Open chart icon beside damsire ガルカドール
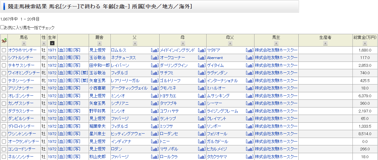 coord(250,141)
